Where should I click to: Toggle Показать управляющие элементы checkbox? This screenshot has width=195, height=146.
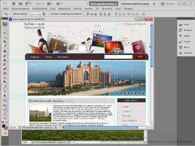click(x=50, y=14)
